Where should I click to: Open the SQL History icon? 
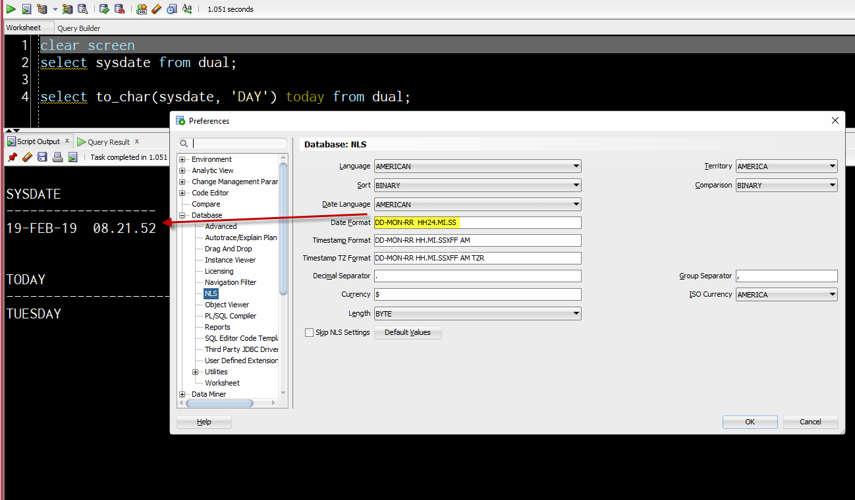pos(171,9)
